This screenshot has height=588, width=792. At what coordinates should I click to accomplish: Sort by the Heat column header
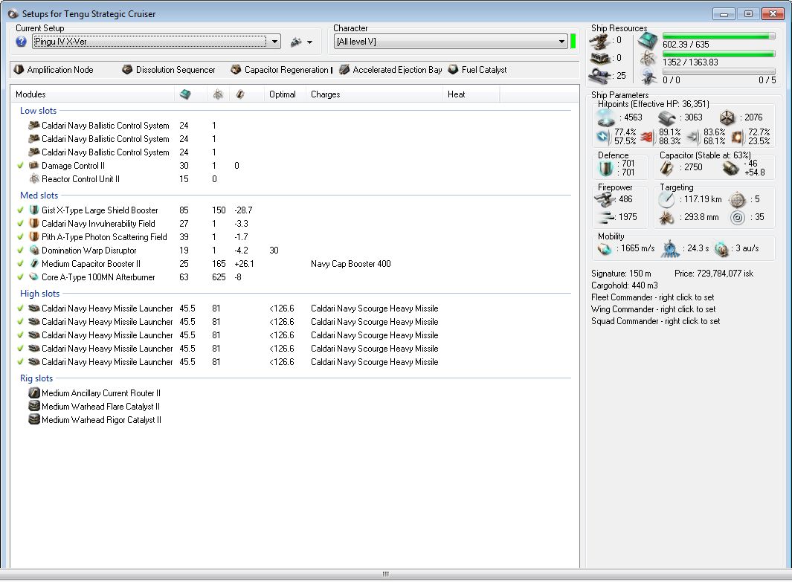[471, 94]
